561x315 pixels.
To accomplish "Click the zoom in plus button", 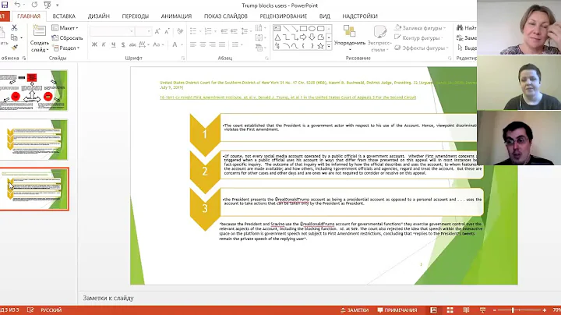I will 544,310.
